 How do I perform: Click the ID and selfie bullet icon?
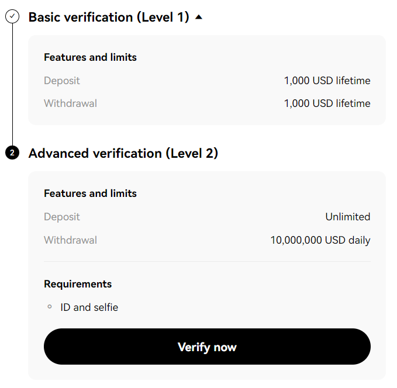[50, 307]
